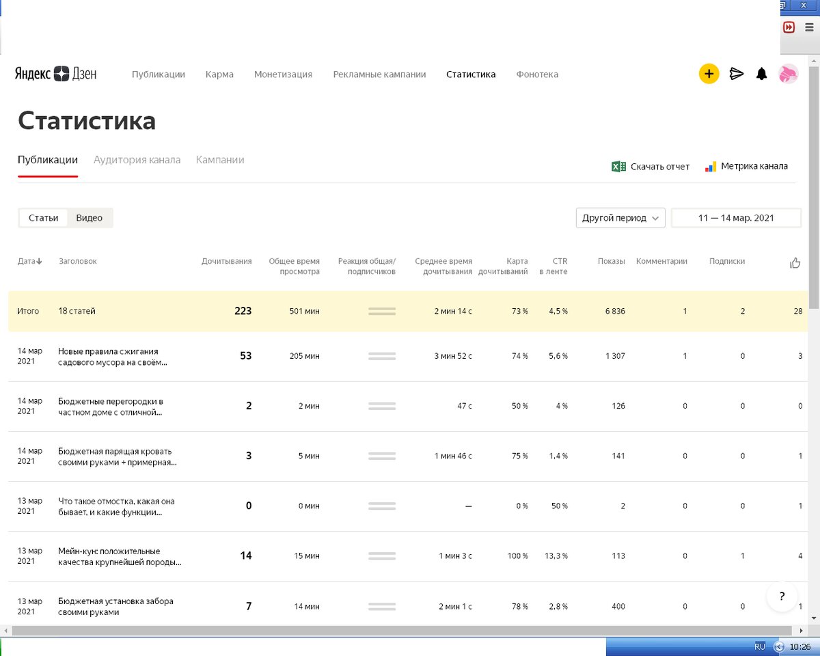Image resolution: width=820 pixels, height=656 pixels.
Task: Select the Статьи toggle
Action: point(44,218)
